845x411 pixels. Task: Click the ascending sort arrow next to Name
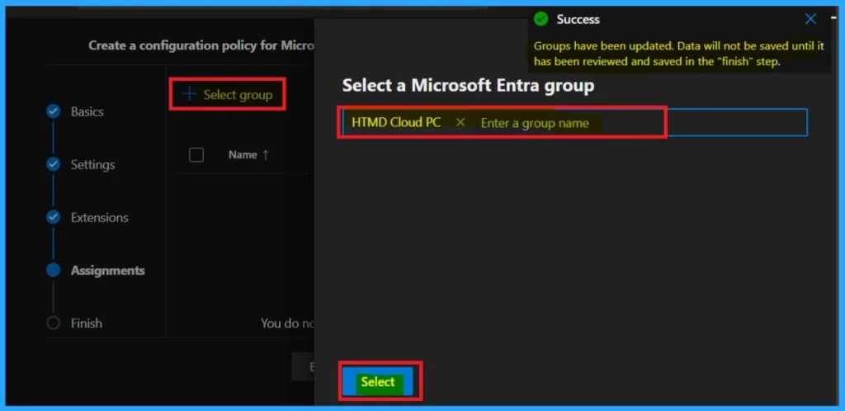(265, 155)
